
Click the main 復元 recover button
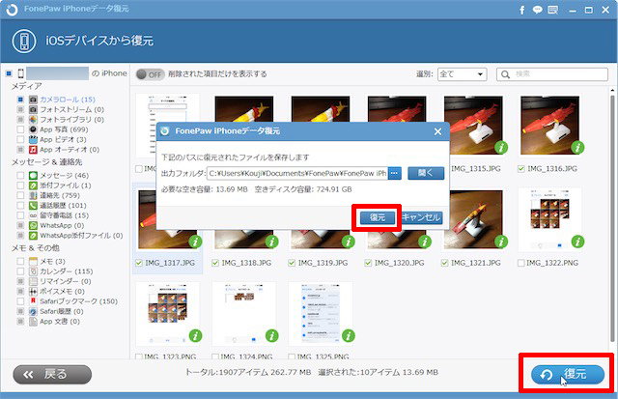pos(568,374)
